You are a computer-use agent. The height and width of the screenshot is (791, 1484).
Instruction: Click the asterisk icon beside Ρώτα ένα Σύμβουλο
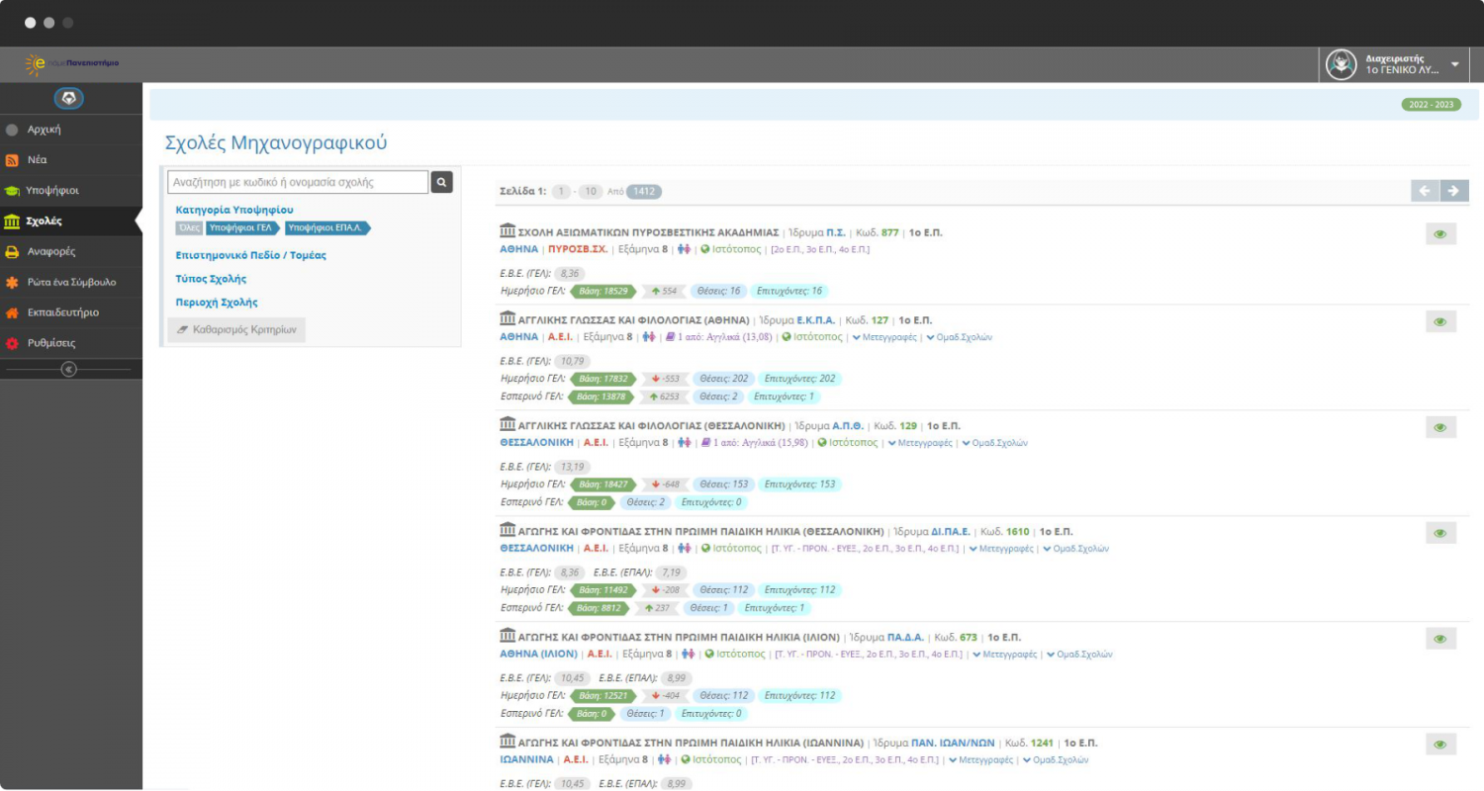pos(12,283)
